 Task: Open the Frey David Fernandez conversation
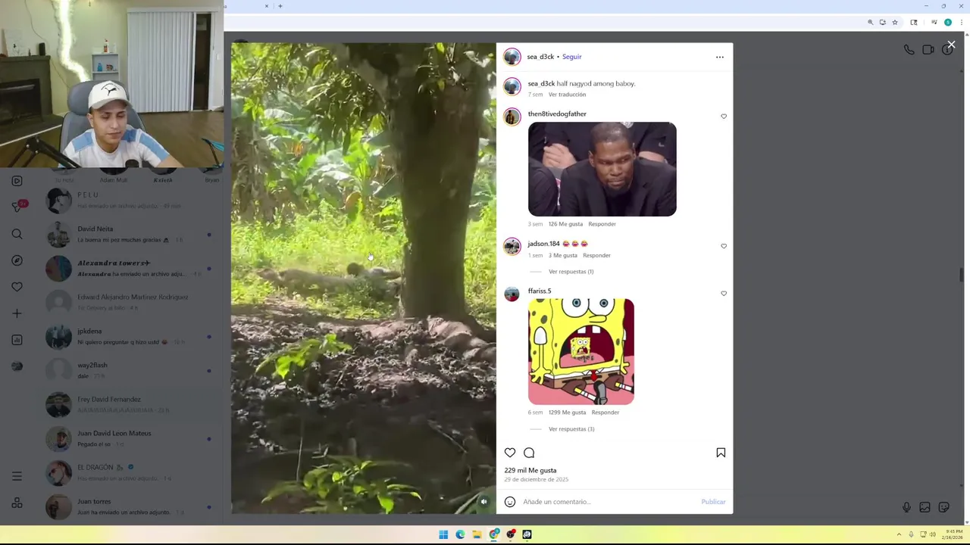click(x=129, y=404)
